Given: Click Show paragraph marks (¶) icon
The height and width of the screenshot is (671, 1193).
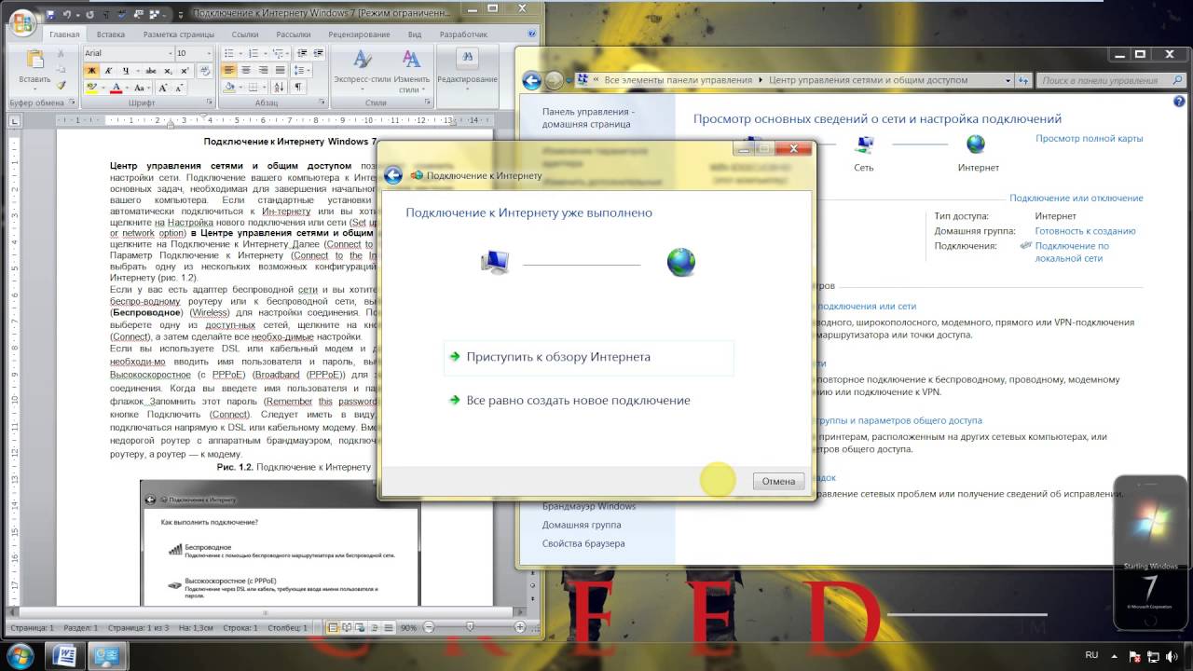Looking at the screenshot, I should tap(298, 88).
